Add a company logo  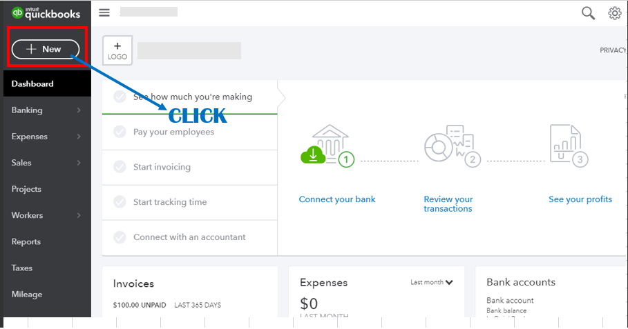point(117,51)
